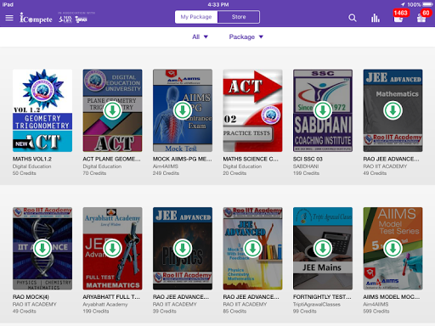
Task: Open Maths Science ACT practice tests cover
Action: point(252,110)
